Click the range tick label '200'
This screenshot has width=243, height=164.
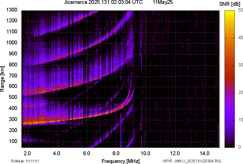point(13,130)
